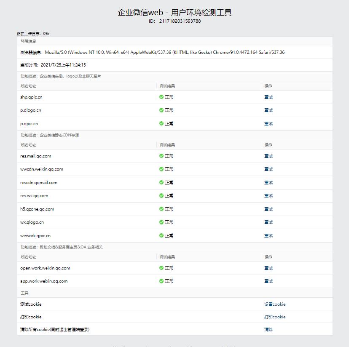Retry test for p.qpic.cn
The height and width of the screenshot is (347, 349).
[268, 123]
